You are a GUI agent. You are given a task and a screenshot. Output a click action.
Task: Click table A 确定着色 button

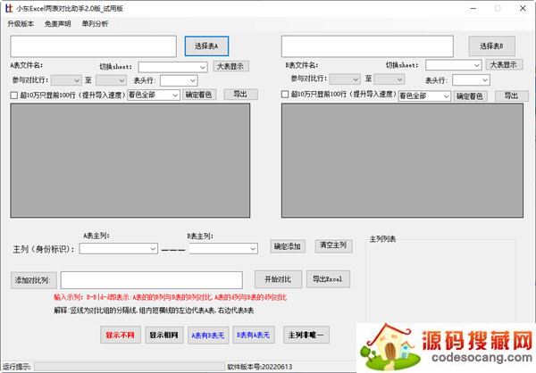pos(199,95)
